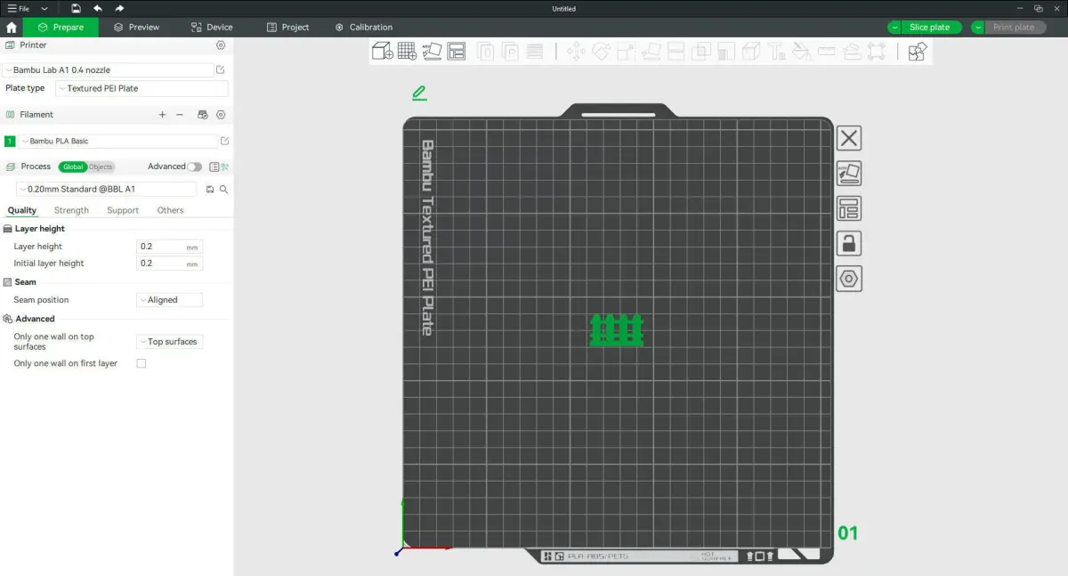Open the Slice plate dropdown arrow
The width and height of the screenshot is (1068, 576).
point(894,28)
